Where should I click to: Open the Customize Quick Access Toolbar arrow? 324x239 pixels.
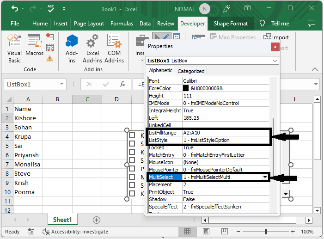pyautogui.click(x=64, y=9)
